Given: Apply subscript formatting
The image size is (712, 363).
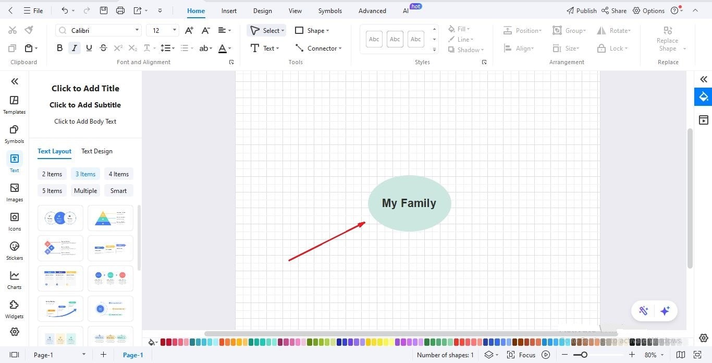Looking at the screenshot, I should pyautogui.click(x=132, y=48).
